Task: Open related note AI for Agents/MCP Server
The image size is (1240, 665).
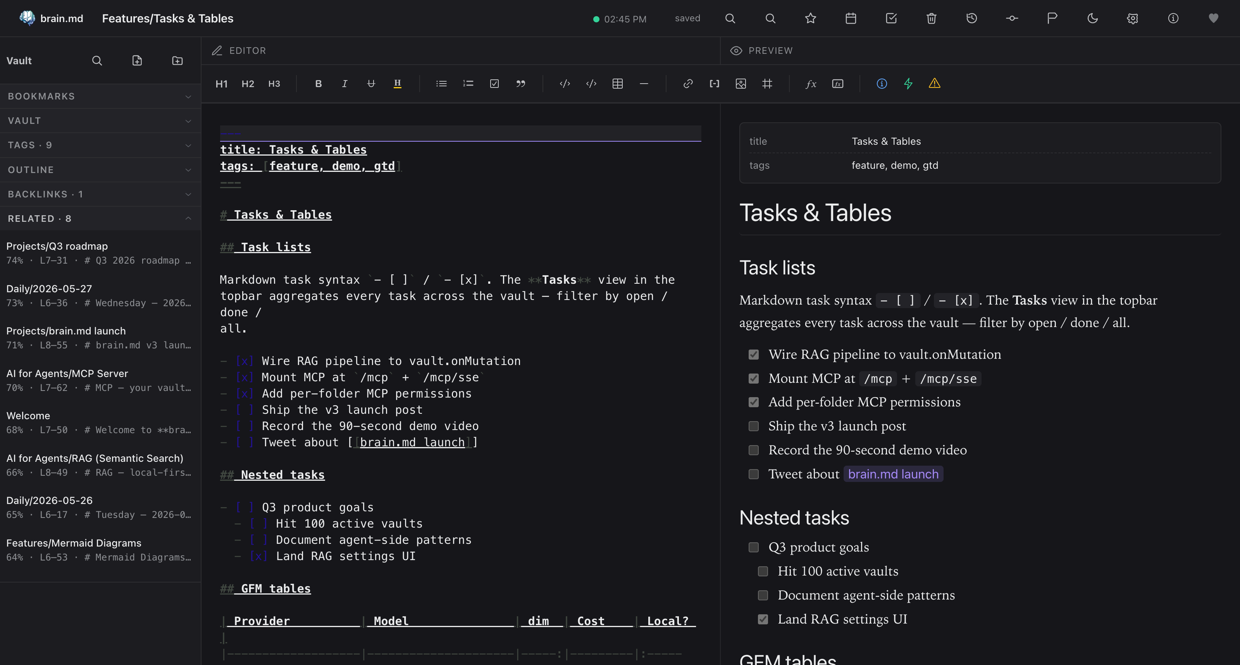Action: 100,380
